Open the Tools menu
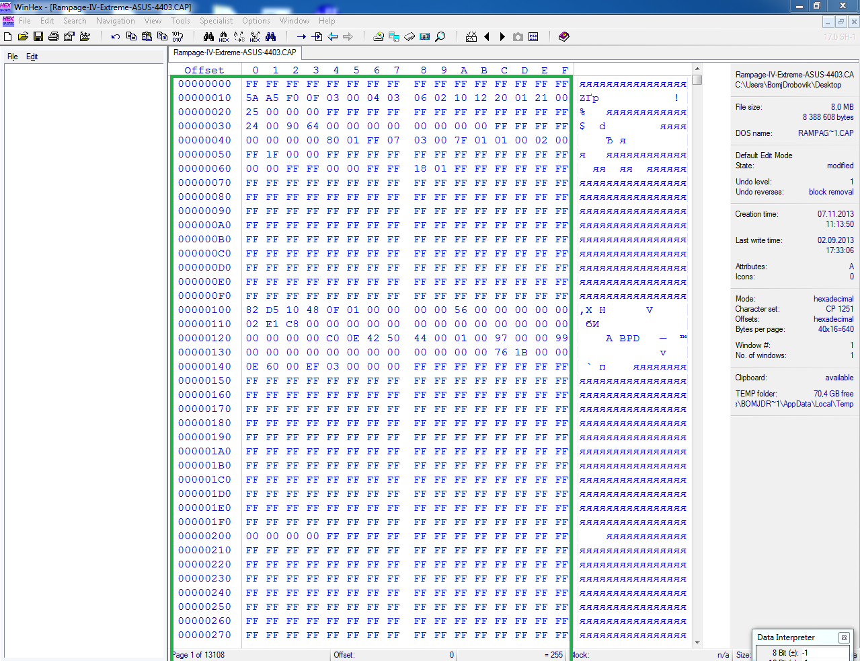 click(x=181, y=21)
